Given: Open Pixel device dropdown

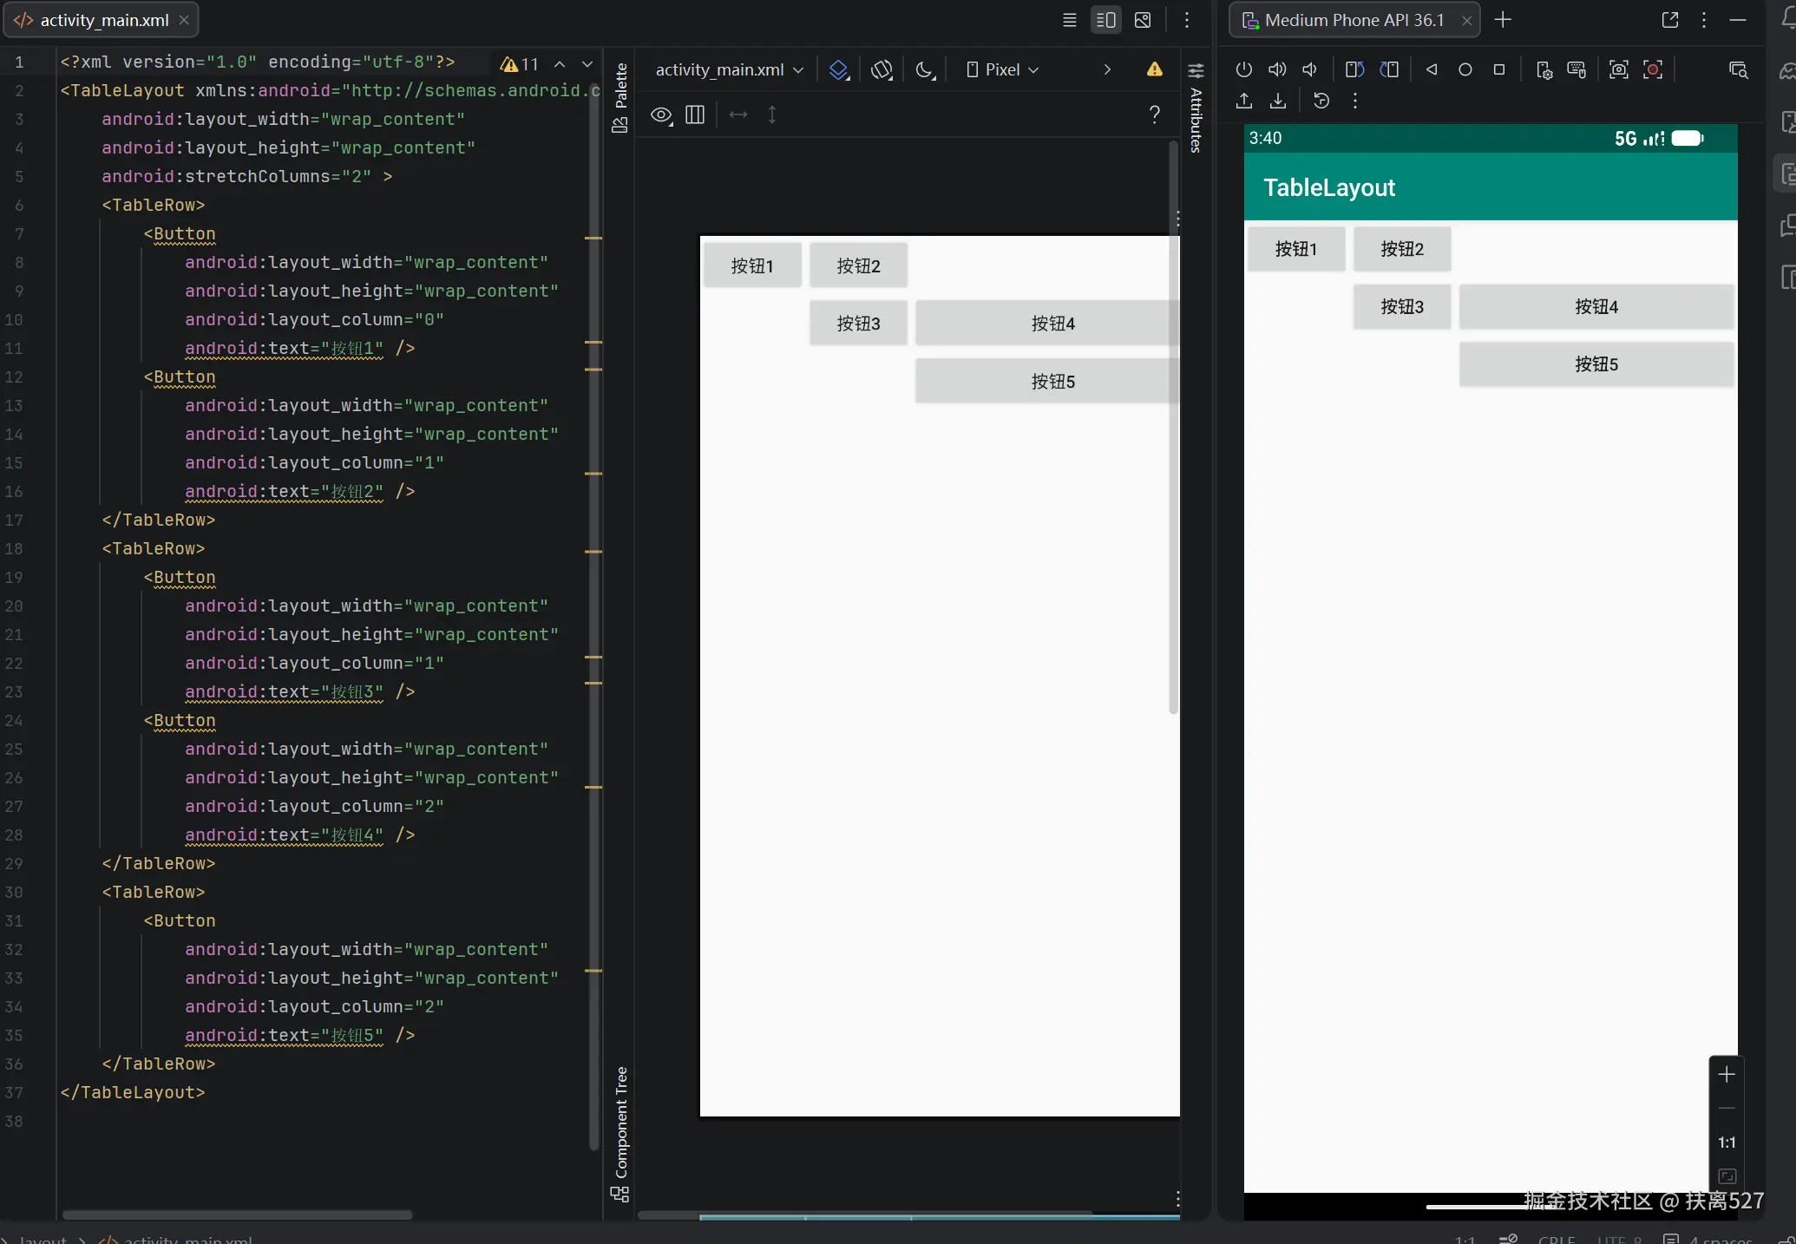Looking at the screenshot, I should point(1002,69).
